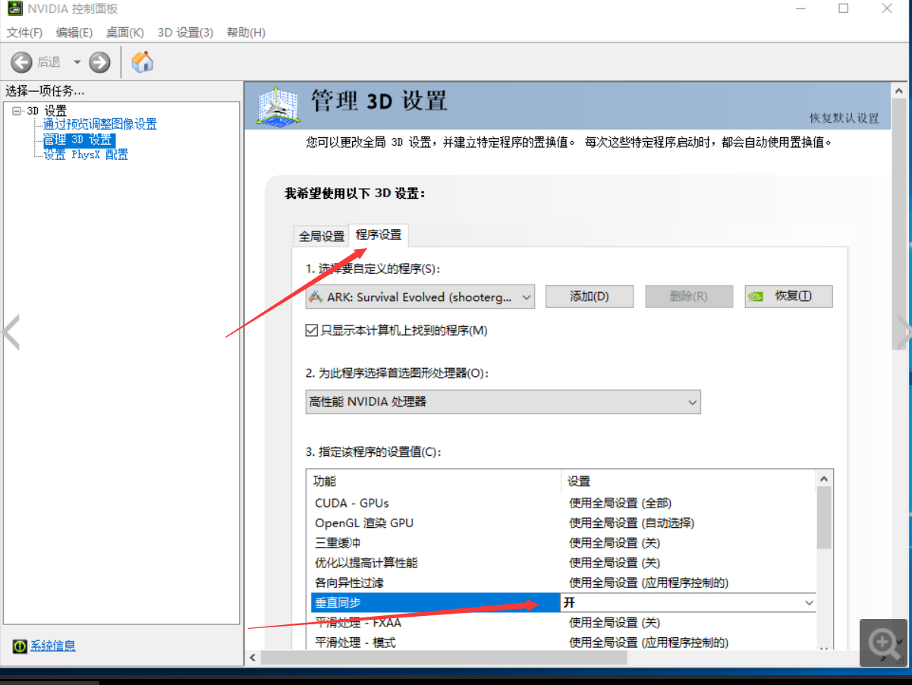Screen dimensions: 912x685
Task: Click the NVIDIA logo in title bar
Action: pyautogui.click(x=14, y=9)
